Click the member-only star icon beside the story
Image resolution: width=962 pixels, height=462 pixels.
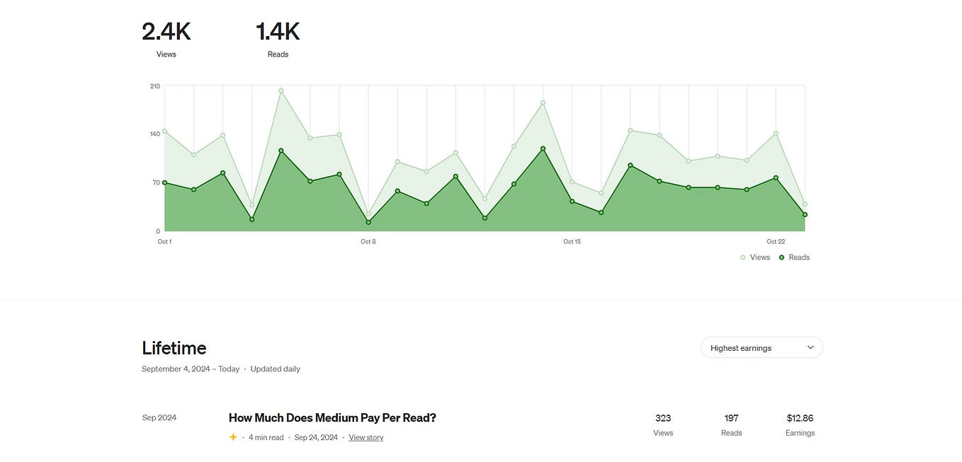click(232, 437)
